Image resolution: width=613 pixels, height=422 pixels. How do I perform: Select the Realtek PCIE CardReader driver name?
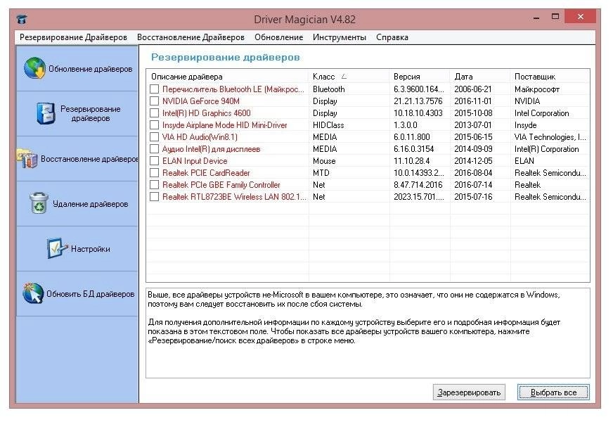pyautogui.click(x=206, y=173)
